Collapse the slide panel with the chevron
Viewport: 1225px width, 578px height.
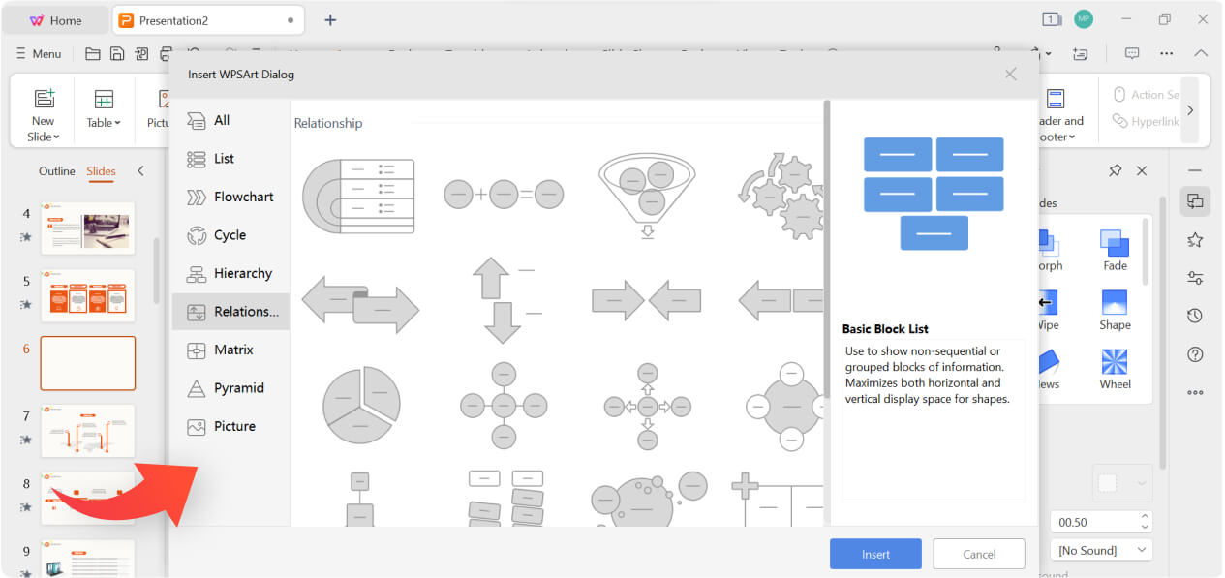coord(140,170)
